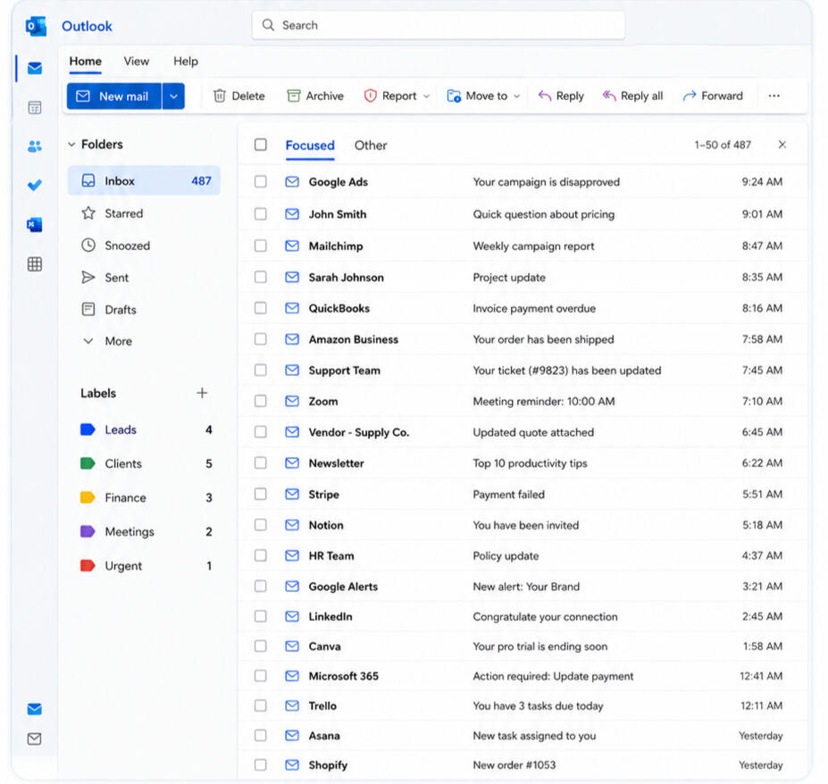Click the envelope icon on the Zoom email
The height and width of the screenshot is (784, 828).
pyautogui.click(x=292, y=401)
